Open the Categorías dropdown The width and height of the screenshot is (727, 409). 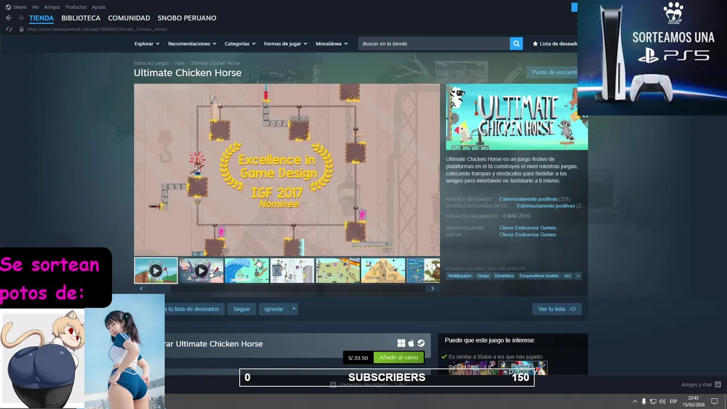240,44
